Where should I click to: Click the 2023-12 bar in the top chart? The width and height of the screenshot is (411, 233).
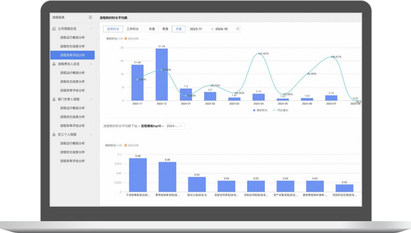pos(162,74)
